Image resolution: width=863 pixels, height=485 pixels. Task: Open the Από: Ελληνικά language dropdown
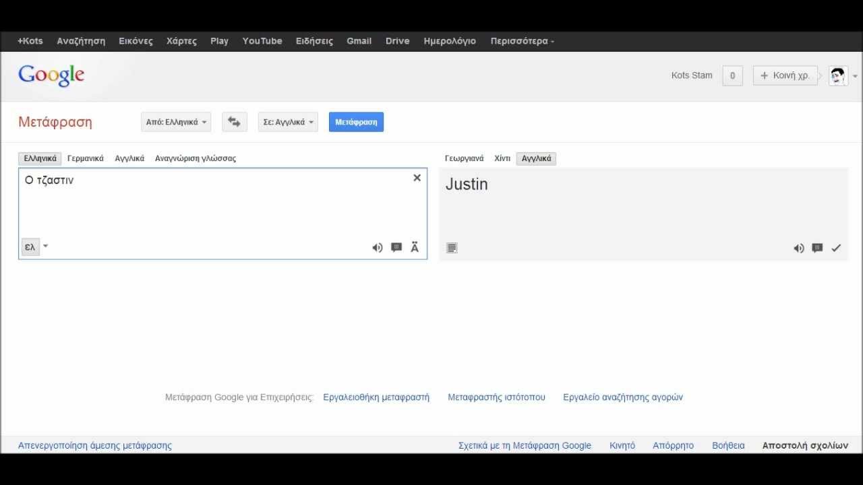(x=176, y=122)
